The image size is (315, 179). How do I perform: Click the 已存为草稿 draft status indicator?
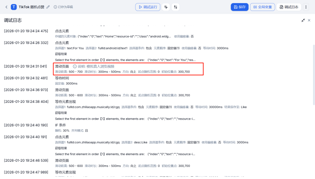coord(63,7)
